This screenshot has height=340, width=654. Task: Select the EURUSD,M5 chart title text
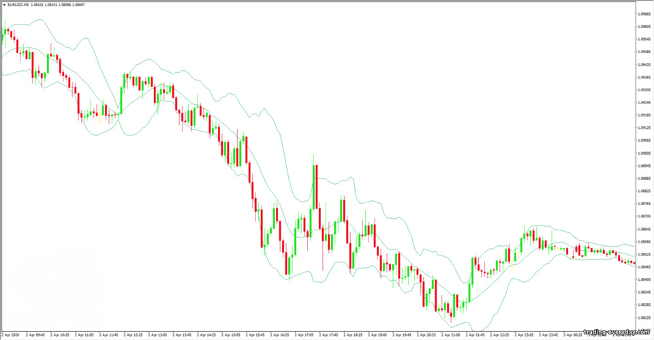point(18,5)
